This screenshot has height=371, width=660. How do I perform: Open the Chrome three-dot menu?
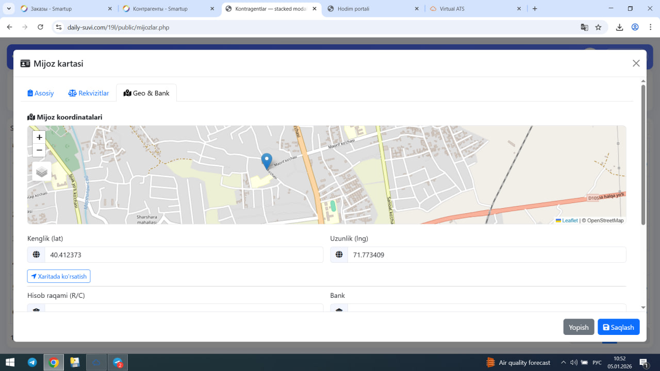(651, 27)
